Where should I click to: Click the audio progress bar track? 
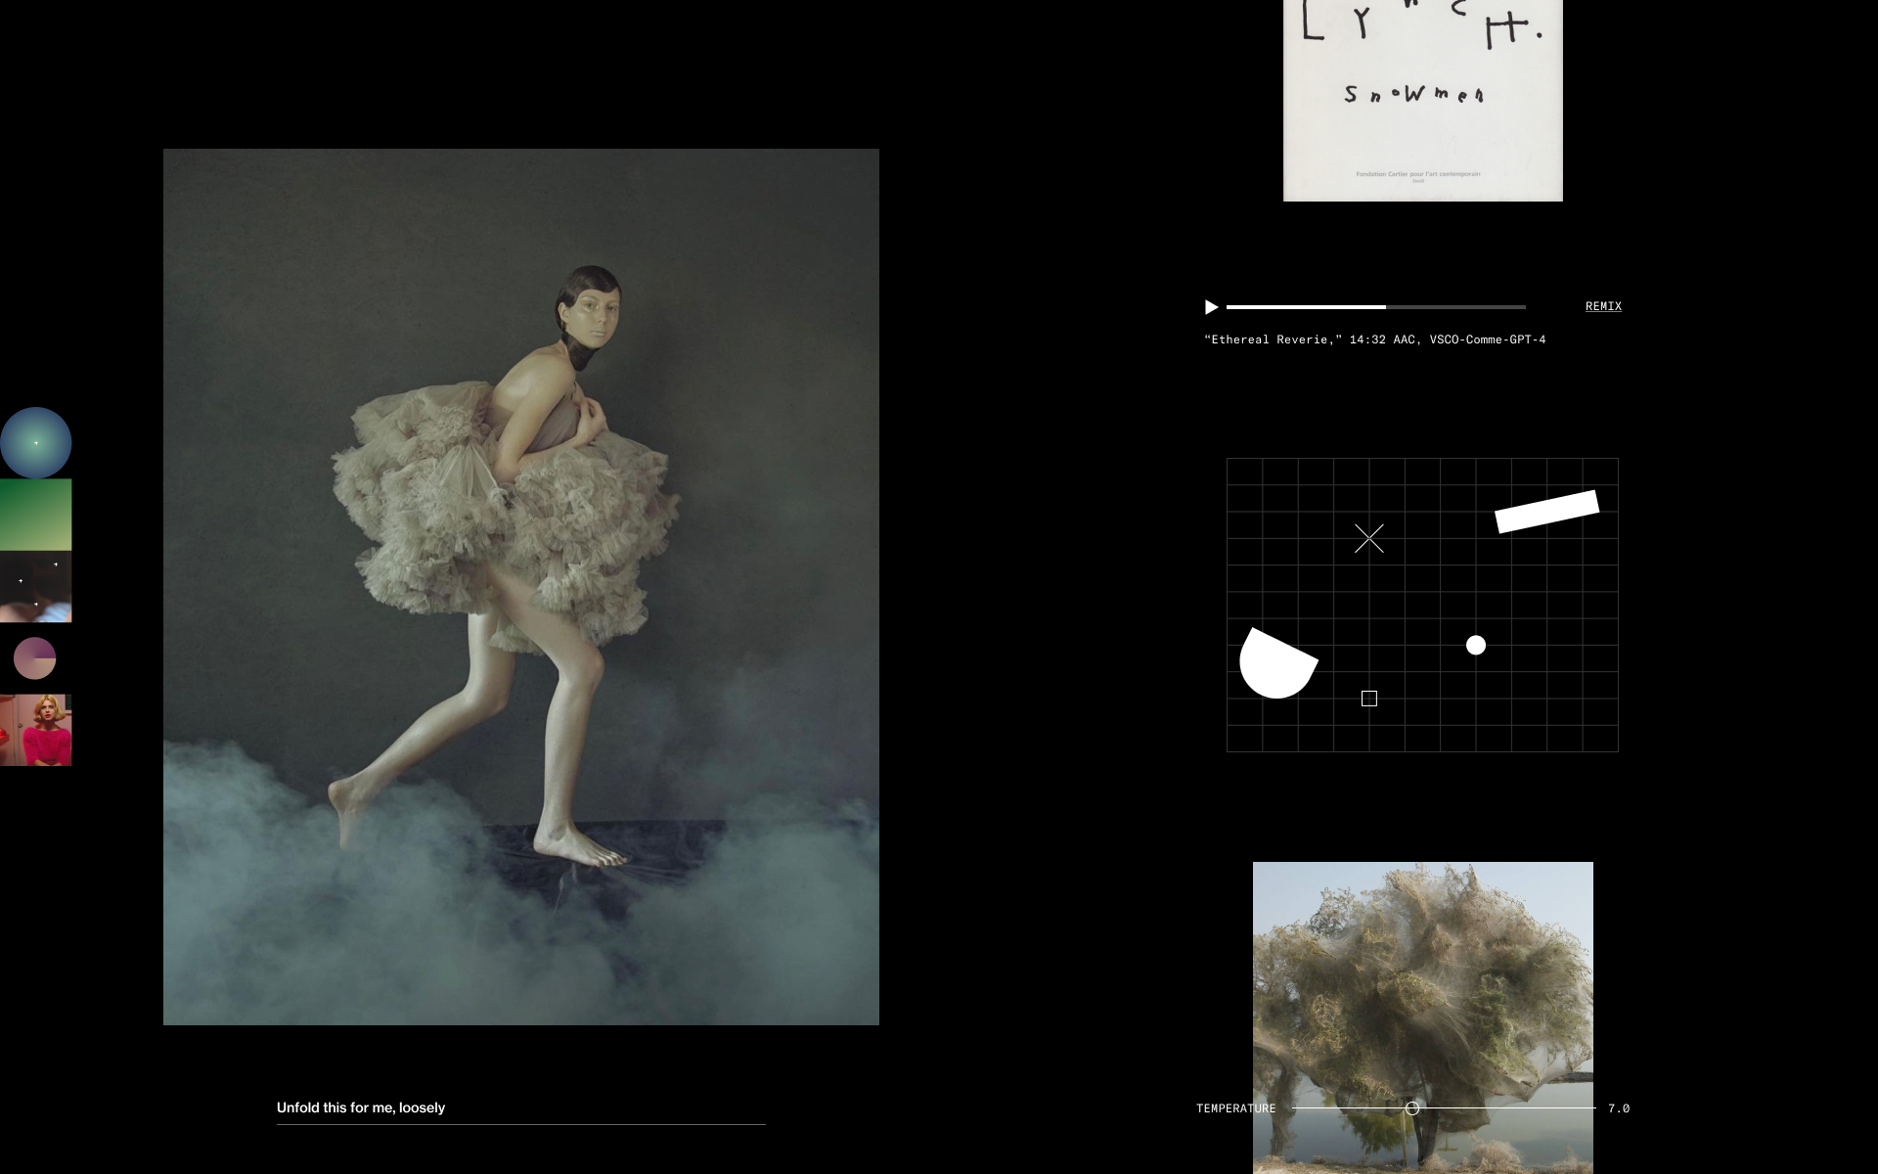pos(1375,307)
